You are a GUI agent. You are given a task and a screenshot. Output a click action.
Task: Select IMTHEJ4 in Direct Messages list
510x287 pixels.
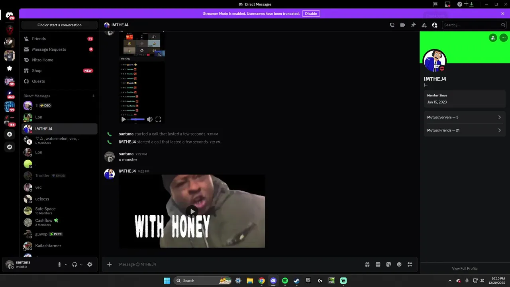click(59, 129)
